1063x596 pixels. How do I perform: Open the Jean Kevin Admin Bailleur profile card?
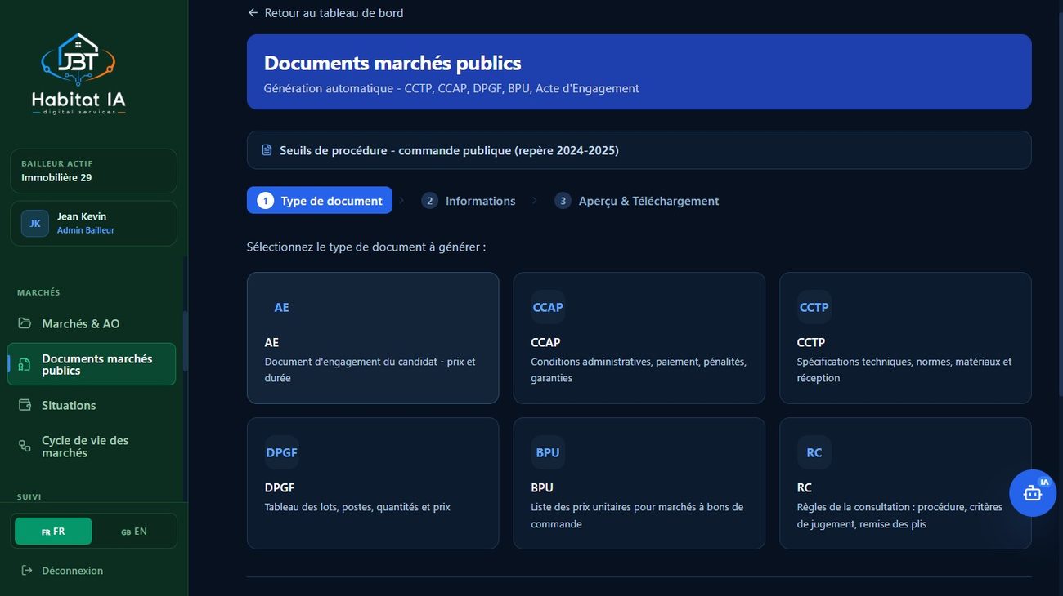[x=93, y=223]
